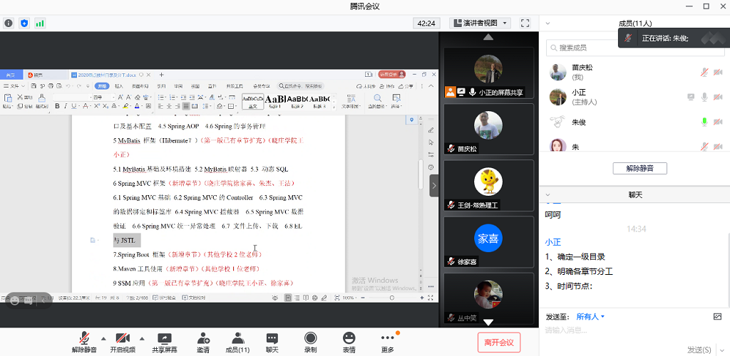The width and height of the screenshot is (730, 356).
Task: Open the blue security shield icon
Action: click(x=24, y=23)
